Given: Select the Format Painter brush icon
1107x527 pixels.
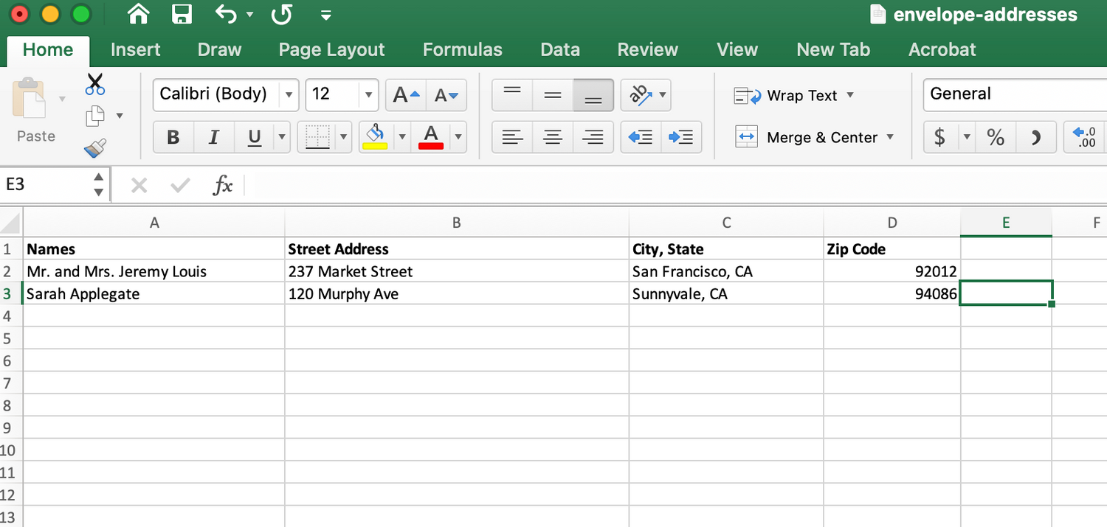Looking at the screenshot, I should (x=95, y=148).
